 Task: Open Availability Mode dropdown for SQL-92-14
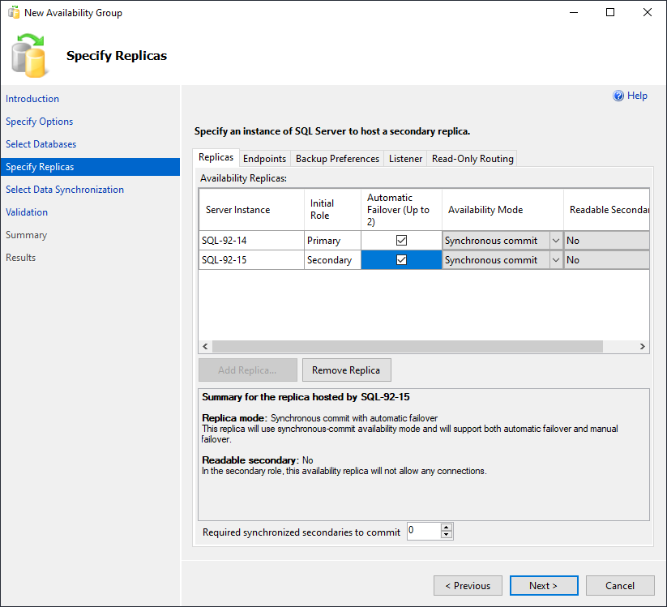(555, 241)
